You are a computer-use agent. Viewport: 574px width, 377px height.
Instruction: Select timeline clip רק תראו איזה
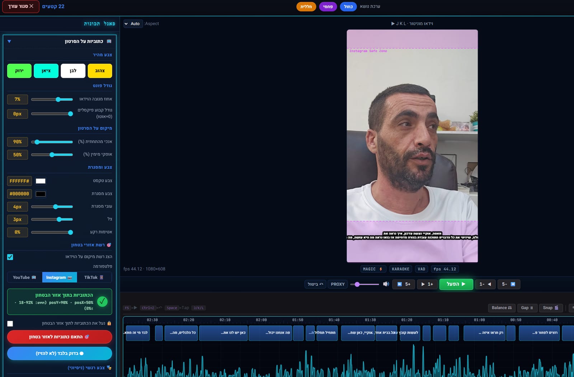(x=484, y=333)
